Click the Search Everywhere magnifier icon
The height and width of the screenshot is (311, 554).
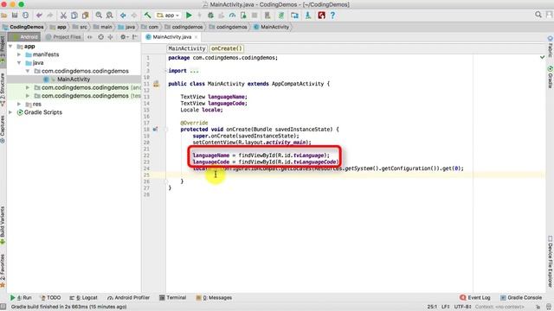538,15
